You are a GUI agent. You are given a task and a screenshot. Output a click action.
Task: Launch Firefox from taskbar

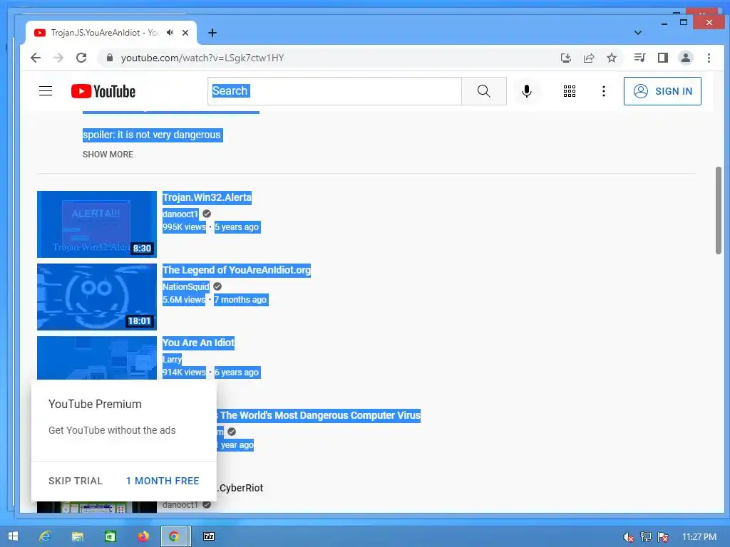click(x=143, y=536)
